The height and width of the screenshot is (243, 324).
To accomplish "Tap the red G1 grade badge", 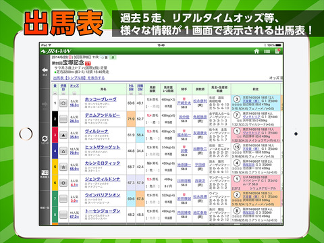I will [88, 63].
